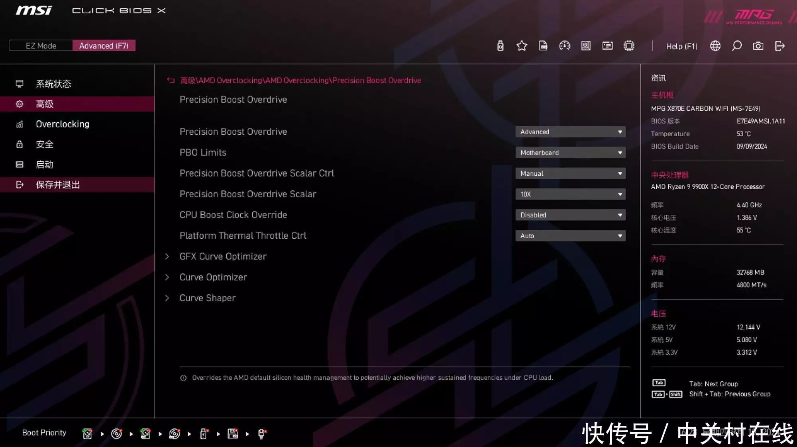
Task: Click the 12.144 V system voltage value
Action: click(748, 327)
